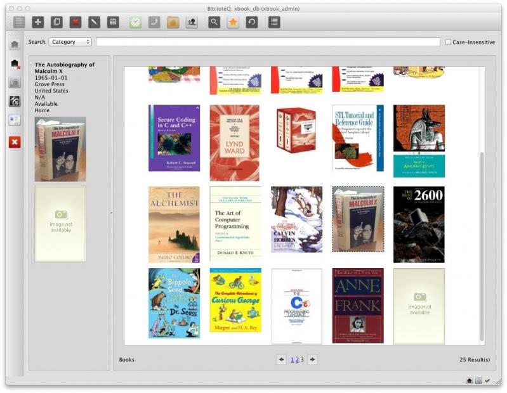Click the 'Grove Press' publisher text
The height and width of the screenshot is (393, 507).
pos(49,84)
